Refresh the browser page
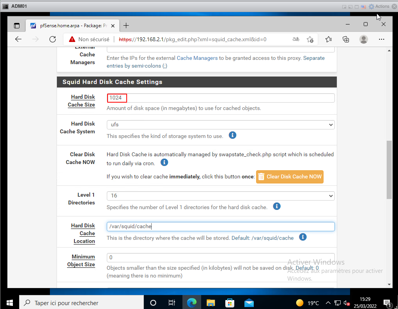The image size is (398, 309). (53, 39)
